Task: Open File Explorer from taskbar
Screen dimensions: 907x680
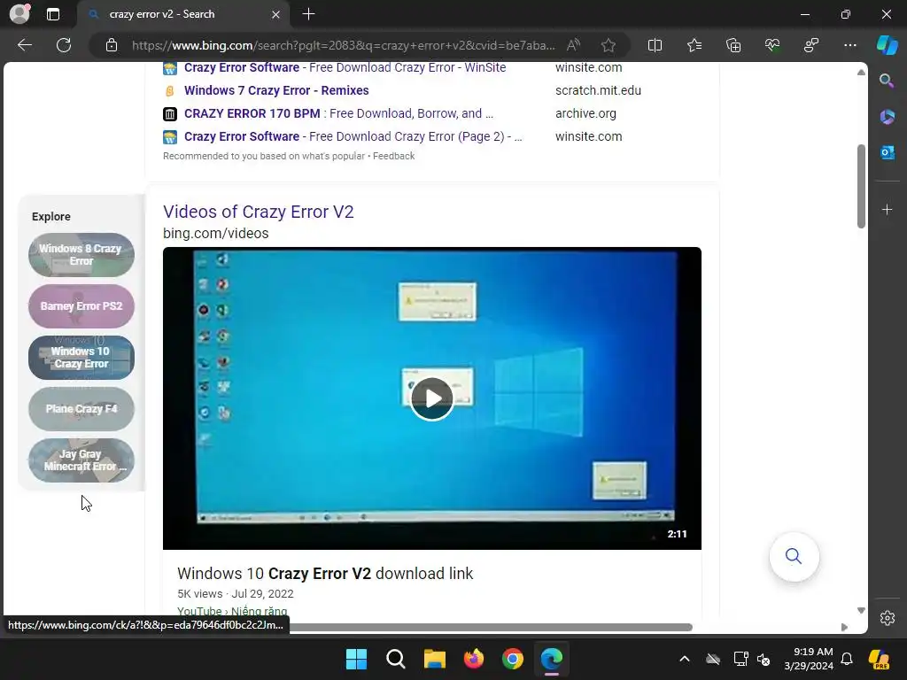Action: coord(434,659)
